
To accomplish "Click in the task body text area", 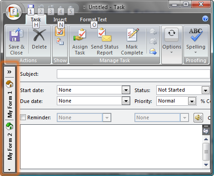I will pyautogui.click(x=111, y=147).
